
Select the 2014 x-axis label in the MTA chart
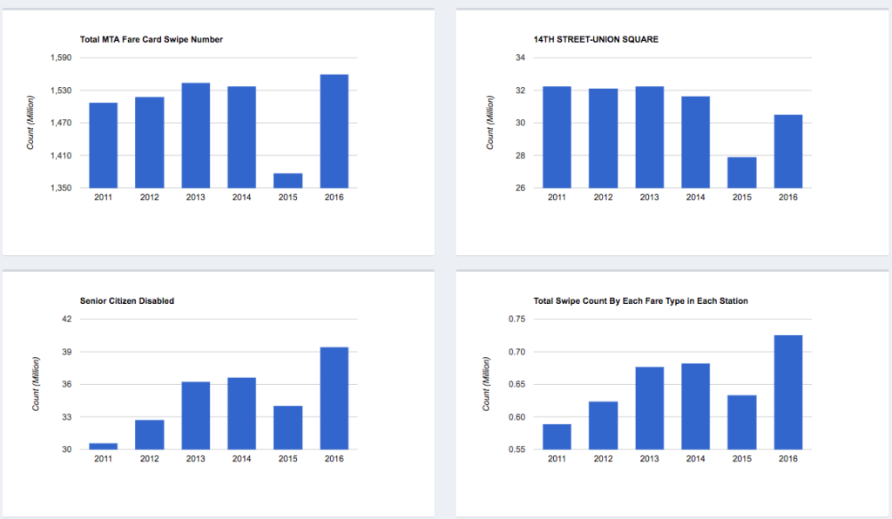pos(241,197)
